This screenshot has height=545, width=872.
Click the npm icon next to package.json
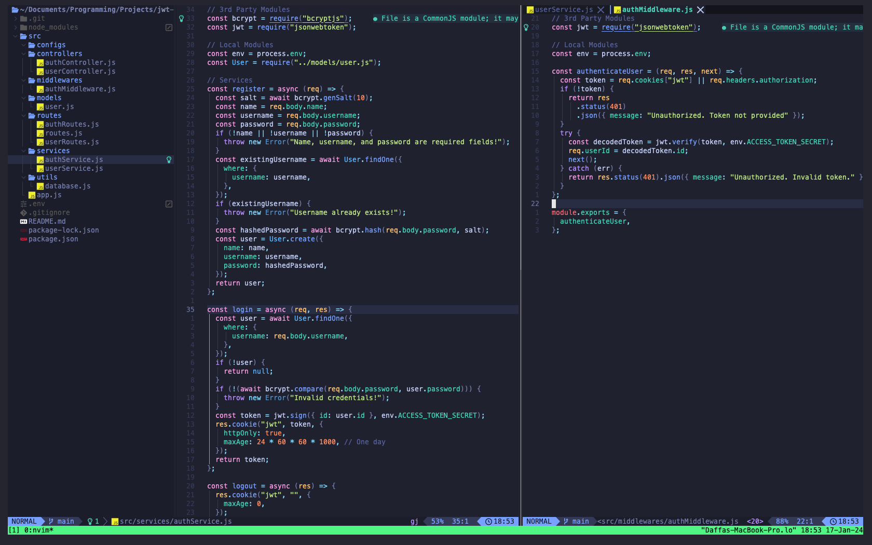coord(23,239)
